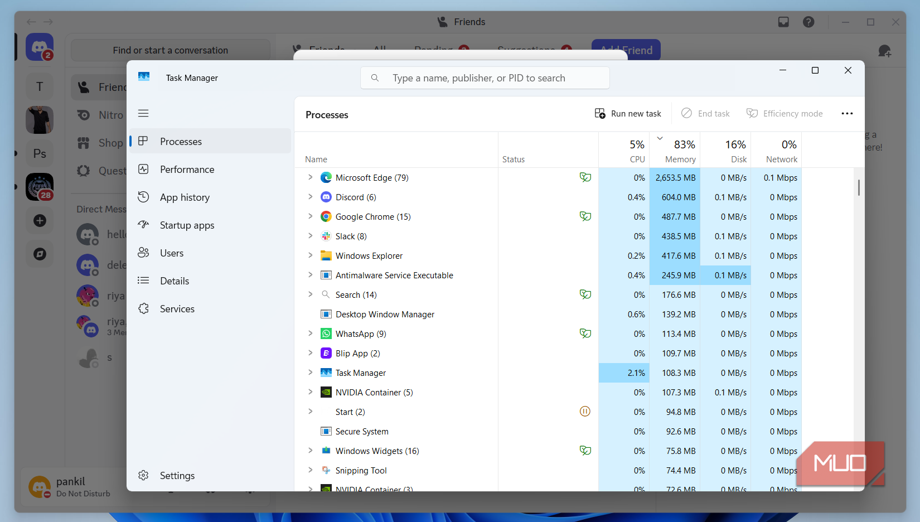
Task: Open Discord Explore servers compass icon
Action: coord(40,254)
